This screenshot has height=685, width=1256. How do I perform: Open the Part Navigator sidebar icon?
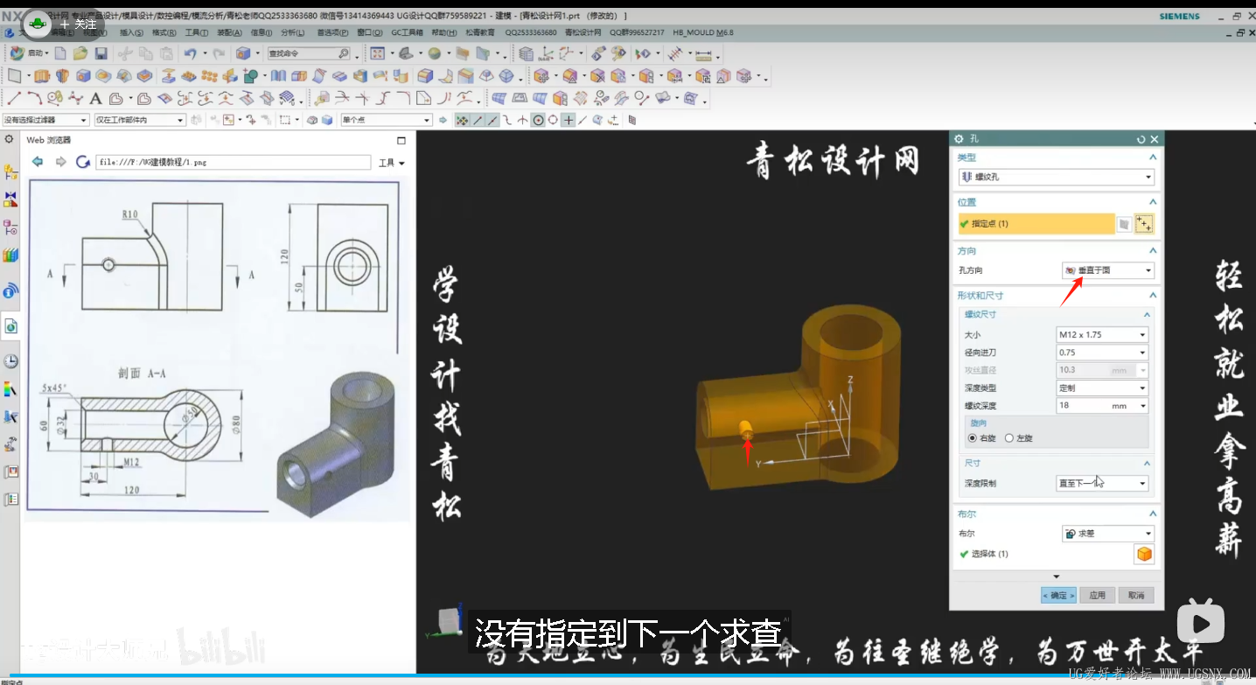tap(10, 227)
